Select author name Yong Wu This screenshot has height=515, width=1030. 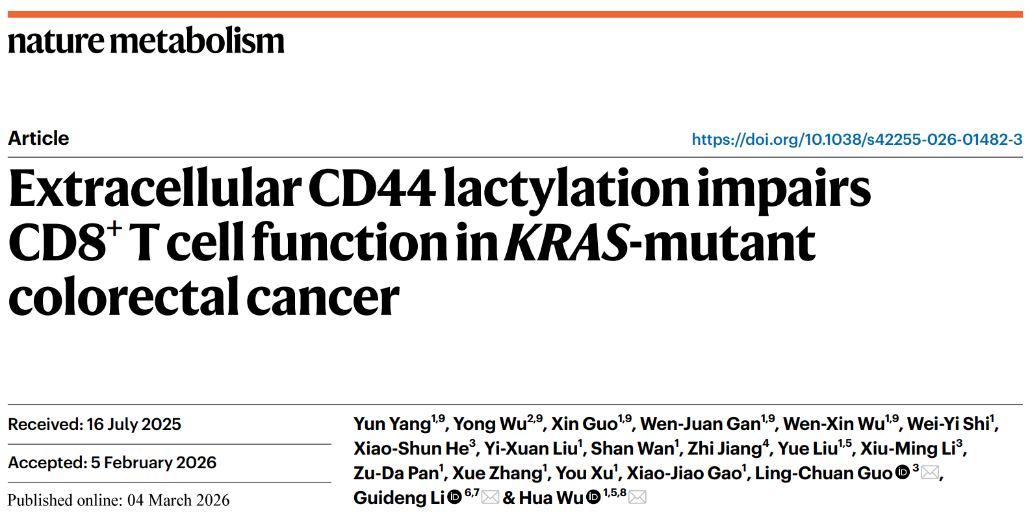click(490, 424)
